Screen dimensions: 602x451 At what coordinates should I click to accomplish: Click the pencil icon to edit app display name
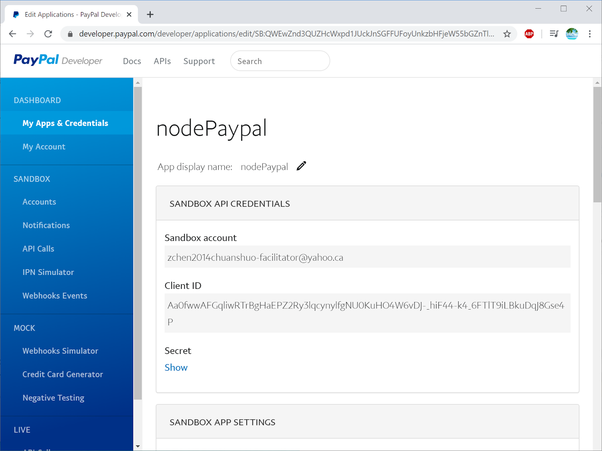pos(301,166)
